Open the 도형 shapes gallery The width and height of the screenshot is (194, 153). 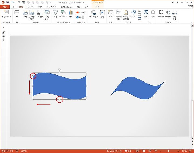(x=55, y=15)
